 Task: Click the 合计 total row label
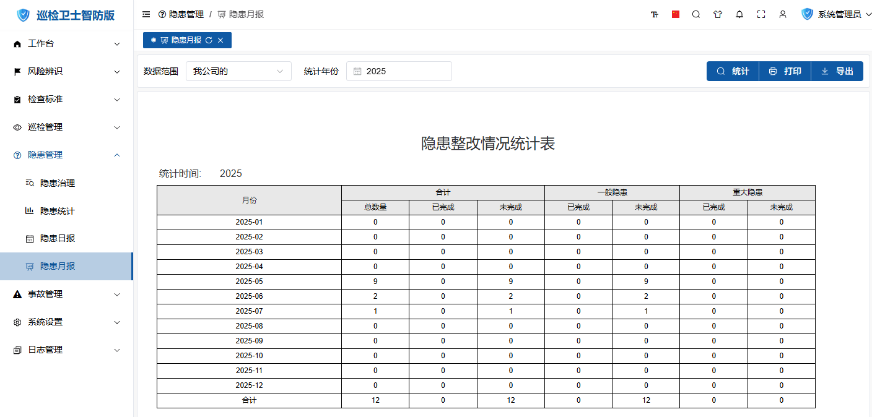coord(249,400)
